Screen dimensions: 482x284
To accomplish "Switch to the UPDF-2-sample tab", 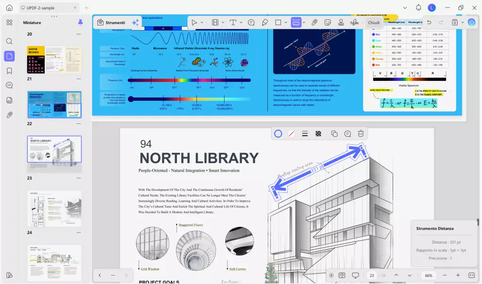I will pos(49,8).
